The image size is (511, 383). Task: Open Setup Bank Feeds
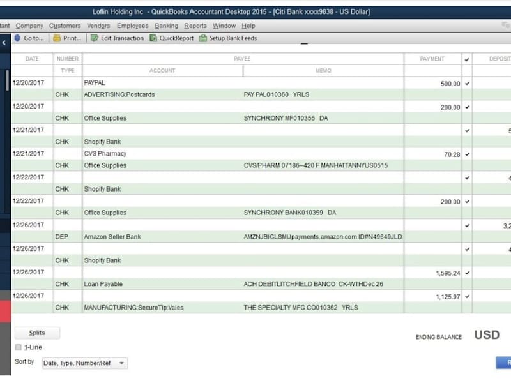228,38
